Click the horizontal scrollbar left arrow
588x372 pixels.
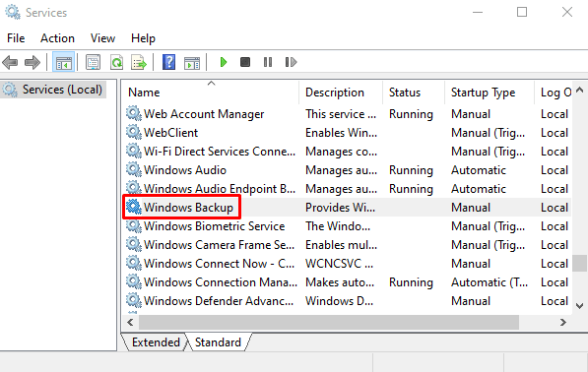[x=130, y=322]
